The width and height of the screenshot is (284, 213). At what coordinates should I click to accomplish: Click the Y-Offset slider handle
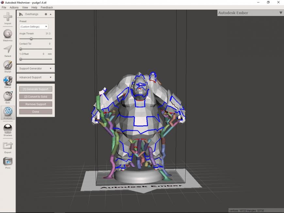point(21,59)
